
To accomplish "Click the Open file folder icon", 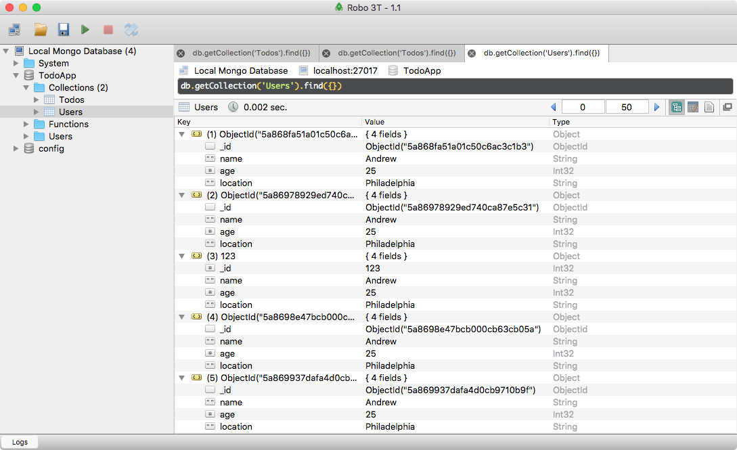I will pyautogui.click(x=41, y=29).
